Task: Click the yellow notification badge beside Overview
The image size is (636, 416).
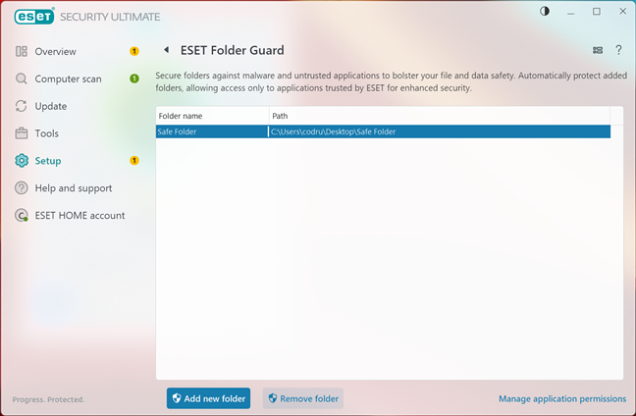Action: (x=134, y=51)
